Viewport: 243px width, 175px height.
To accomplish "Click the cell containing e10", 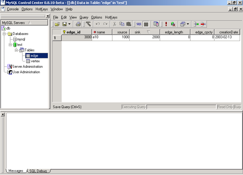I will point(102,38).
